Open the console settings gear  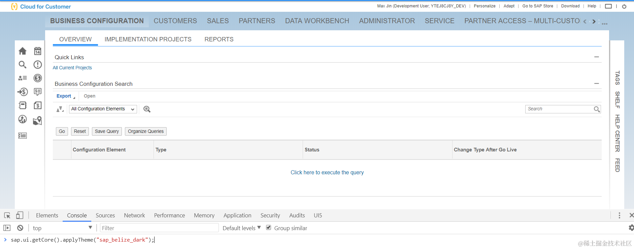631,228
